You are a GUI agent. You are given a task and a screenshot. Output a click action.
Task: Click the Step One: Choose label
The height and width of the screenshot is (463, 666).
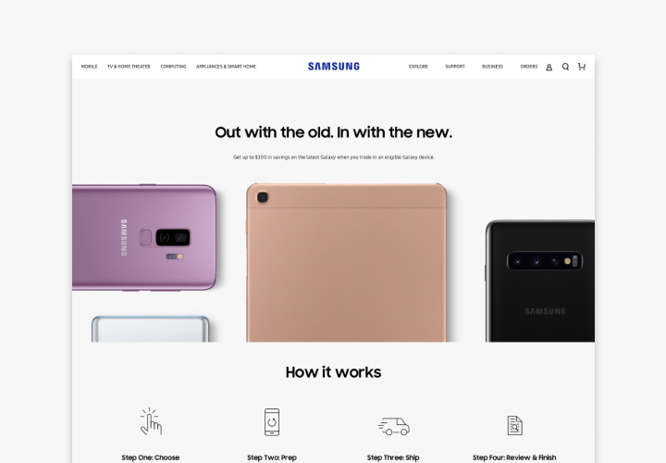pos(151,457)
